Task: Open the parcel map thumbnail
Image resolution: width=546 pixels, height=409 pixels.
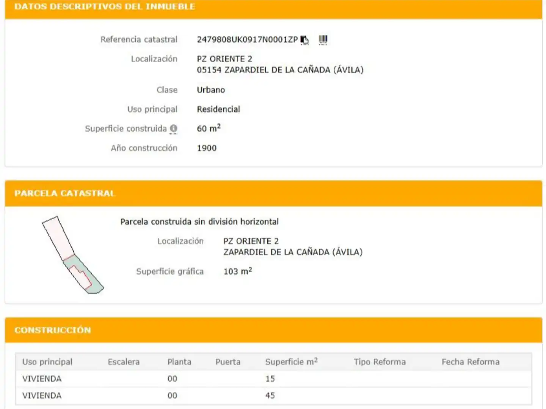Action: pos(73,255)
